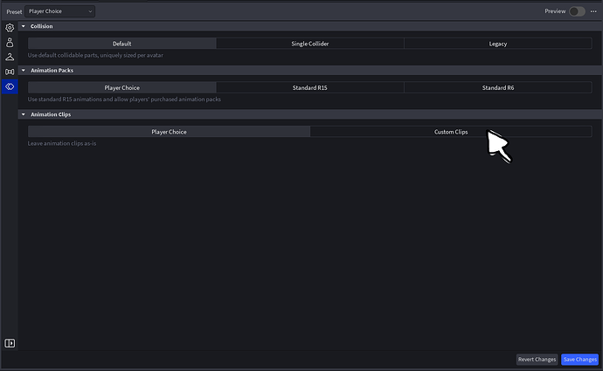The image size is (603, 371).
Task: Open the three-dots more options menu
Action: [x=593, y=11]
